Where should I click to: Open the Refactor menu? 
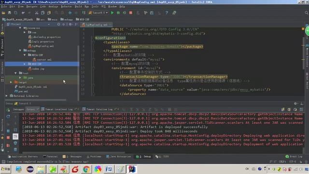point(66,6)
